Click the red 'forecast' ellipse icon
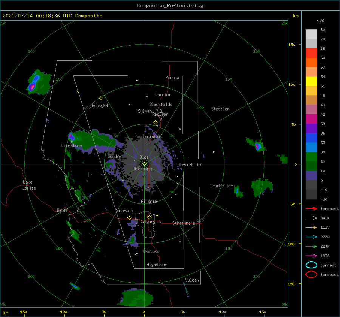Screen dimensions: 340x317 pos(311,274)
